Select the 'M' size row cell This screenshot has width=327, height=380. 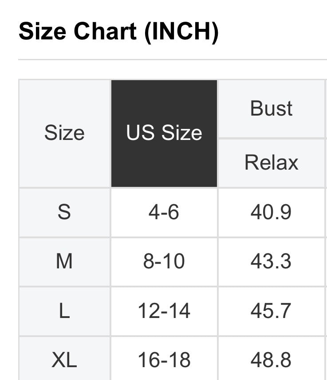[64, 261]
